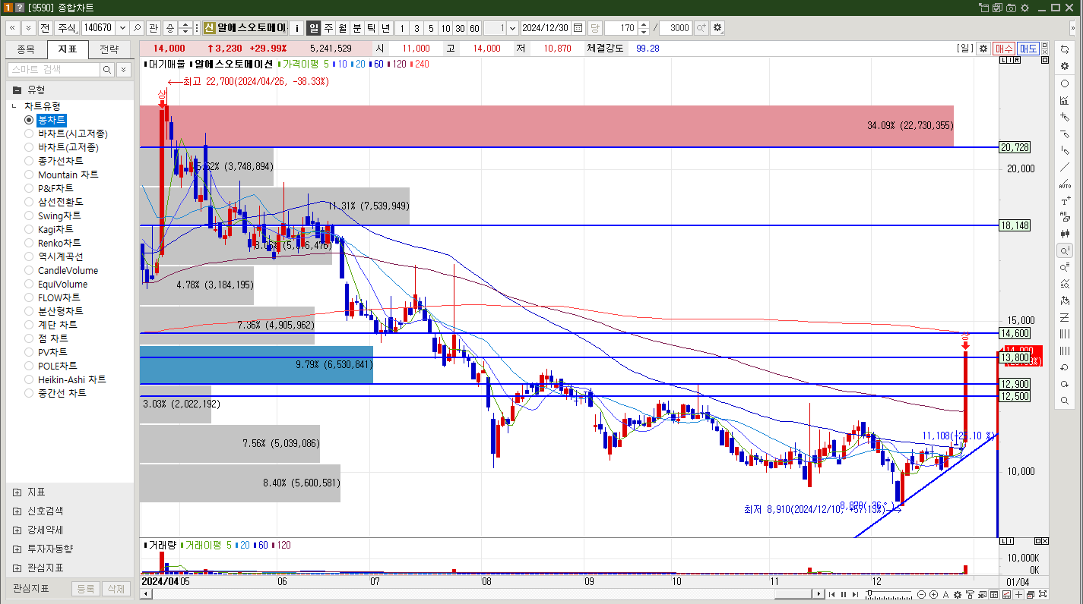Expand the 강세약세 tree node
The height and width of the screenshot is (604, 1083).
[17, 530]
